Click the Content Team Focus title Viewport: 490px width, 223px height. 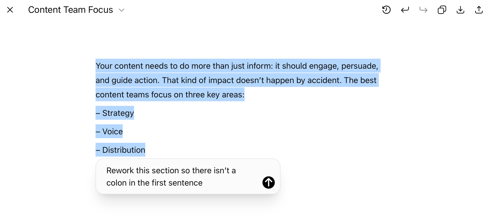point(71,10)
